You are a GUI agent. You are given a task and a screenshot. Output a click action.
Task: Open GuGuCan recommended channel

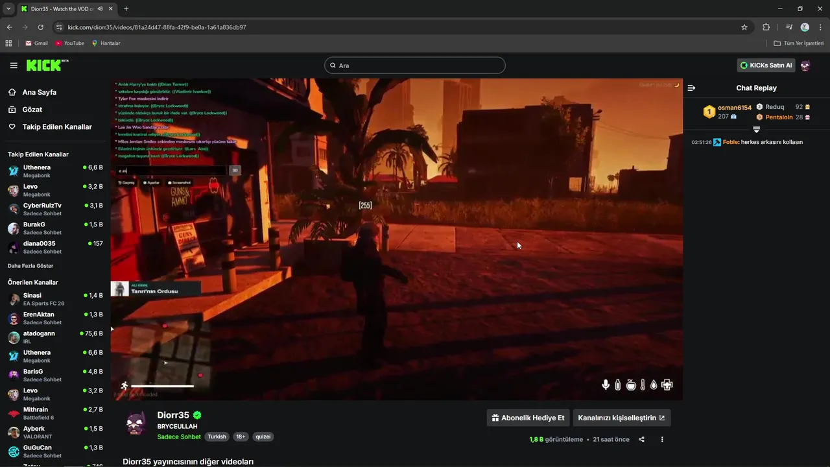pyautogui.click(x=55, y=451)
